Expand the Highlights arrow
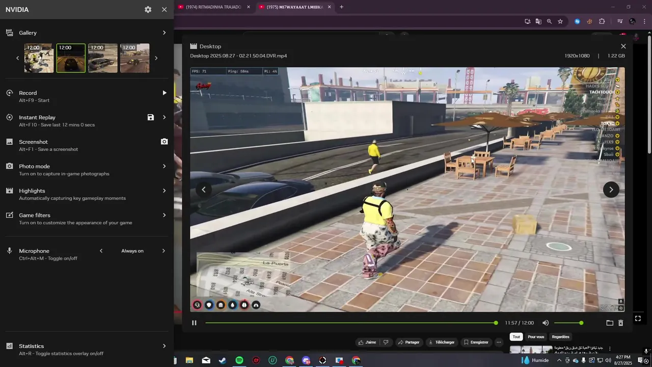Viewport: 652px width, 367px height. [x=164, y=191]
